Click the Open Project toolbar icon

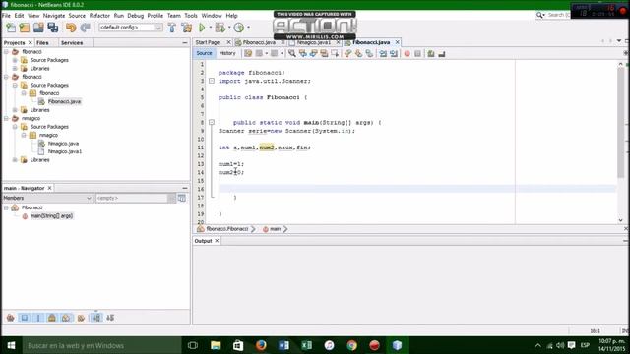[38, 28]
